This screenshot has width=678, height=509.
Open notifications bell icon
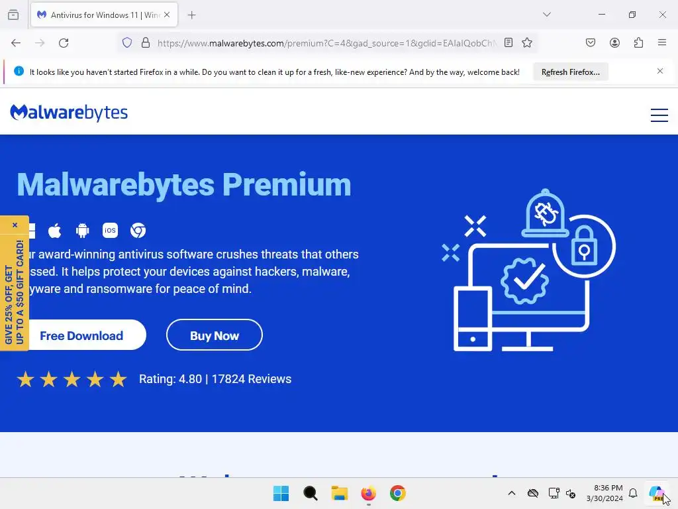click(633, 493)
